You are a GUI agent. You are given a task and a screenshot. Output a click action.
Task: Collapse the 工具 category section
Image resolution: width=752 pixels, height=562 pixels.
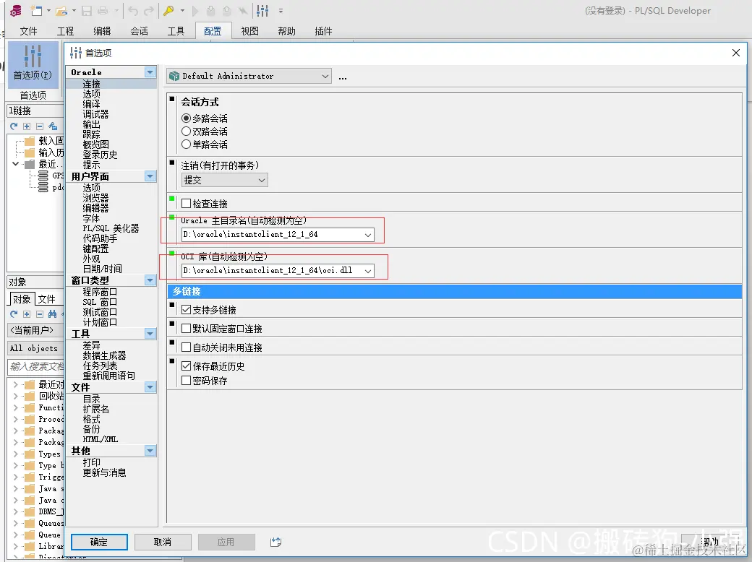click(150, 334)
